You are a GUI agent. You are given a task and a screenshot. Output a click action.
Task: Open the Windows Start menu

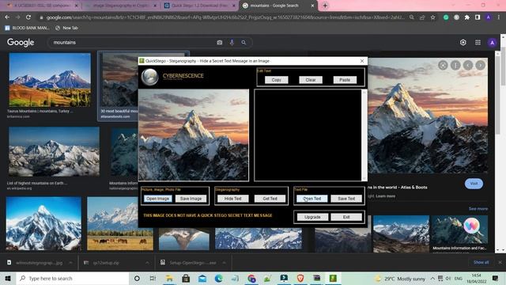8,278
